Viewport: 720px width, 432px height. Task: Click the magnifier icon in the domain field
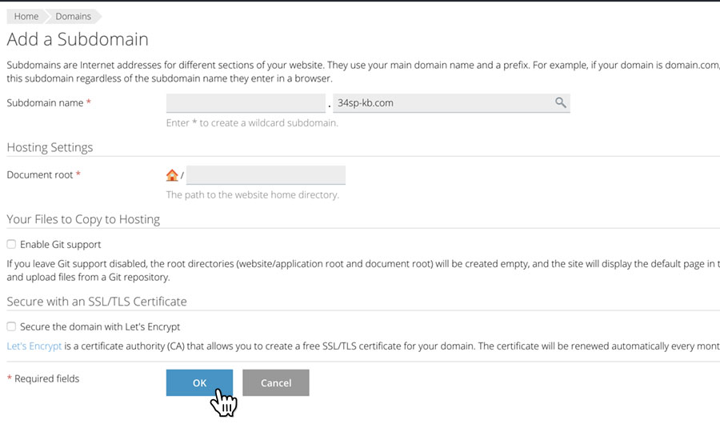point(560,102)
